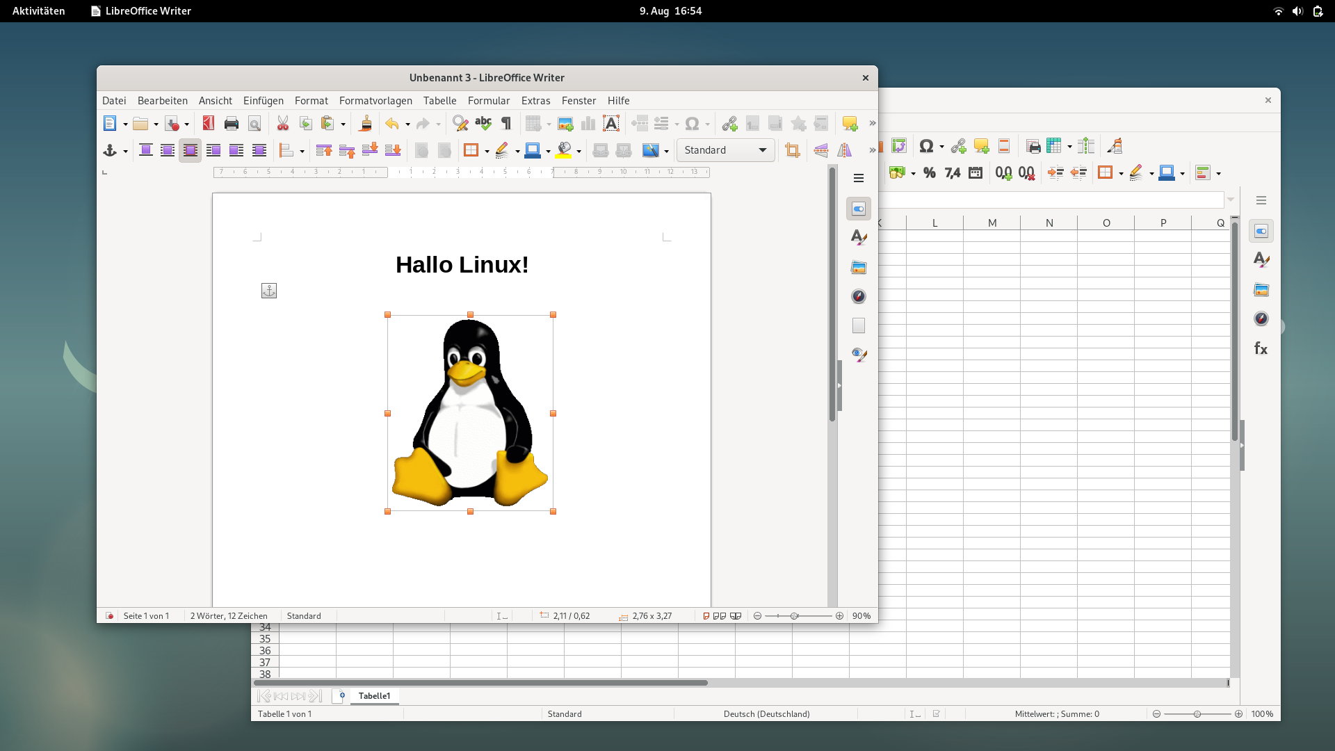Clone formatting with the paintbrush icon

(365, 124)
